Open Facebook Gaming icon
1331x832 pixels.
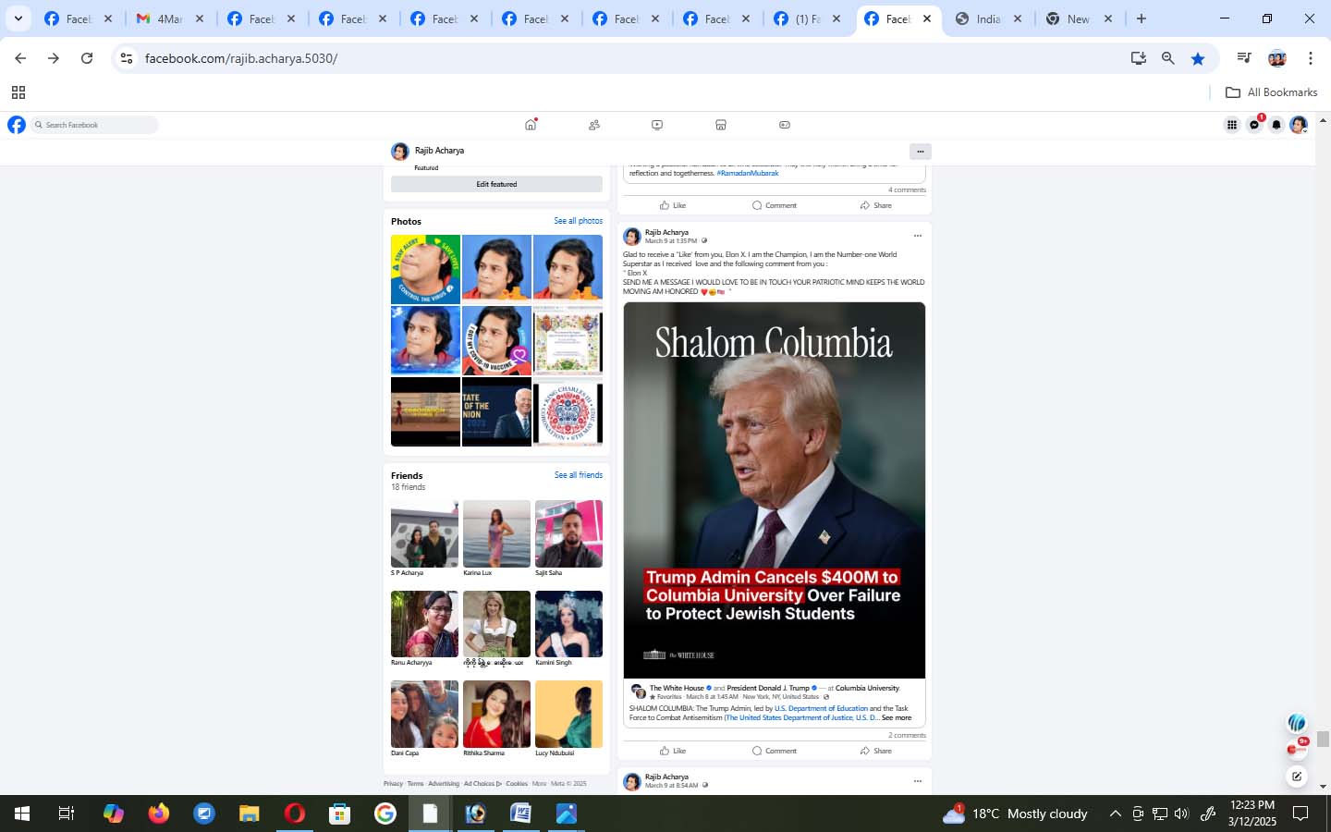[785, 125]
